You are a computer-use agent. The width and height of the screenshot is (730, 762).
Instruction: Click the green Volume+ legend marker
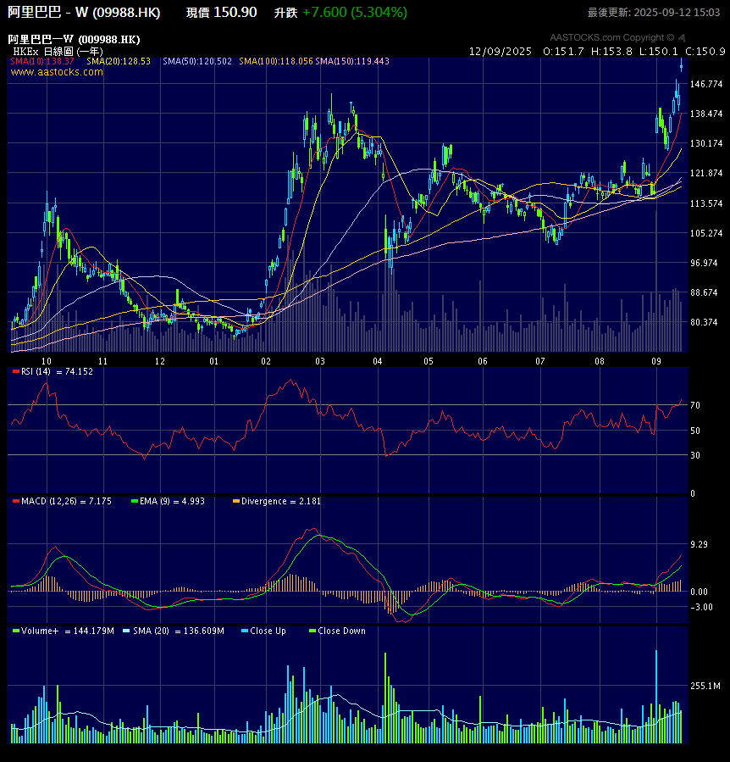(16, 631)
